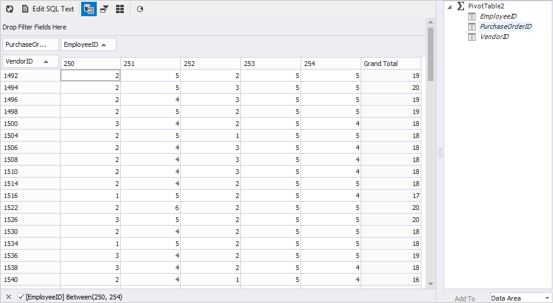553x303 pixels.
Task: Sort by the VendorID row field header
Action: pyautogui.click(x=31, y=61)
